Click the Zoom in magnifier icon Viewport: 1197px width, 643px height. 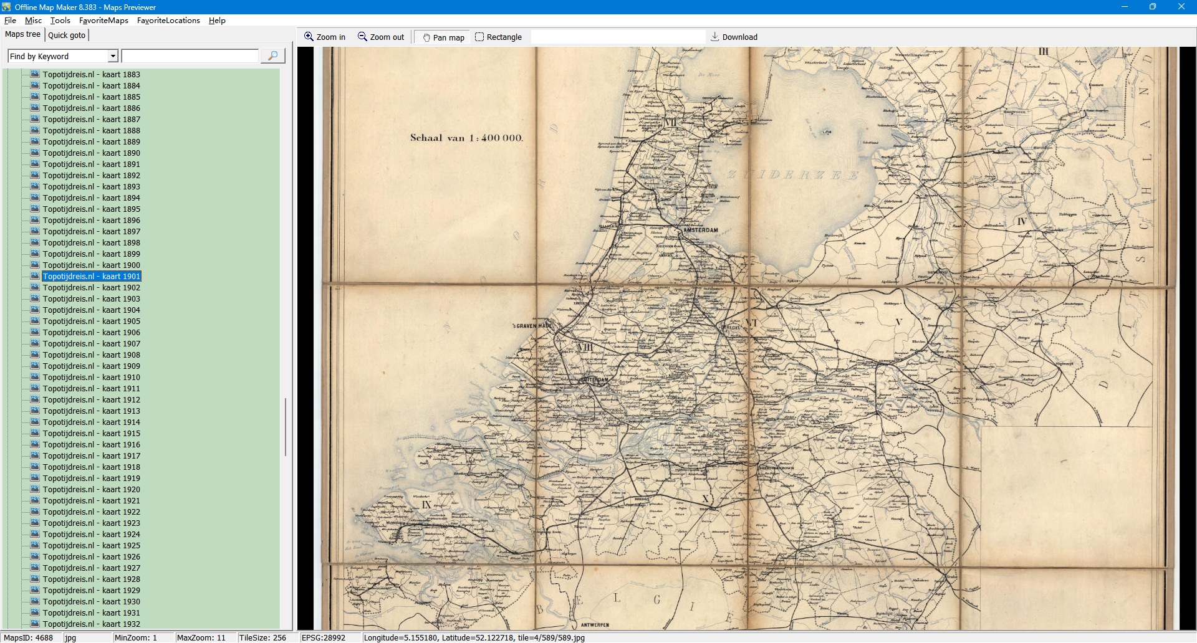(x=309, y=37)
